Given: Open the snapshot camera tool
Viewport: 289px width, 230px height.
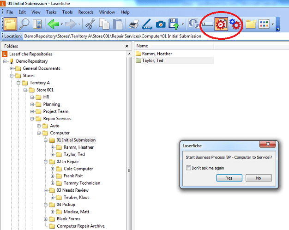Looking at the screenshot, I should pos(161,24).
